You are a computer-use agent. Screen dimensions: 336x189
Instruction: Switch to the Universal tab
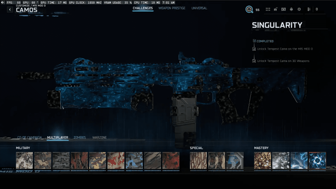point(199,8)
